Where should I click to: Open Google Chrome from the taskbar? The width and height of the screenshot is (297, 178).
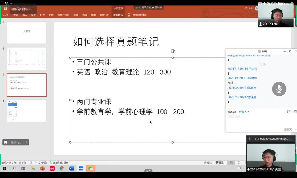point(62,168)
